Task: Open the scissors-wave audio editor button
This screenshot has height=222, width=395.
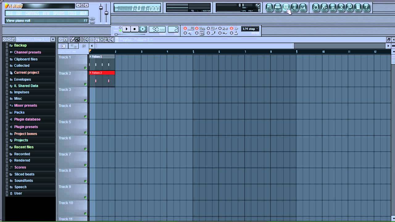Action: click(341, 7)
